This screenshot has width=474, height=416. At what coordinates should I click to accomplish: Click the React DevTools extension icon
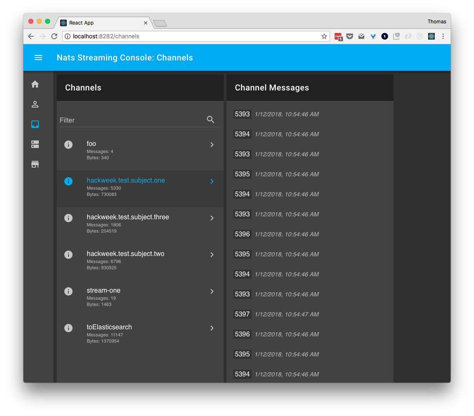point(431,36)
